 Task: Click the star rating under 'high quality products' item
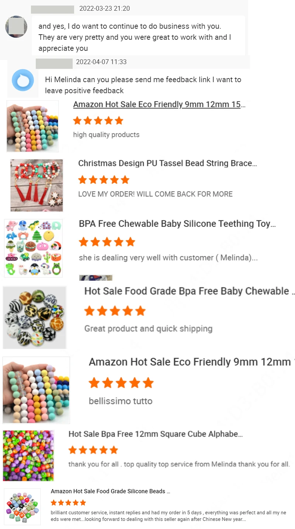pos(98,120)
